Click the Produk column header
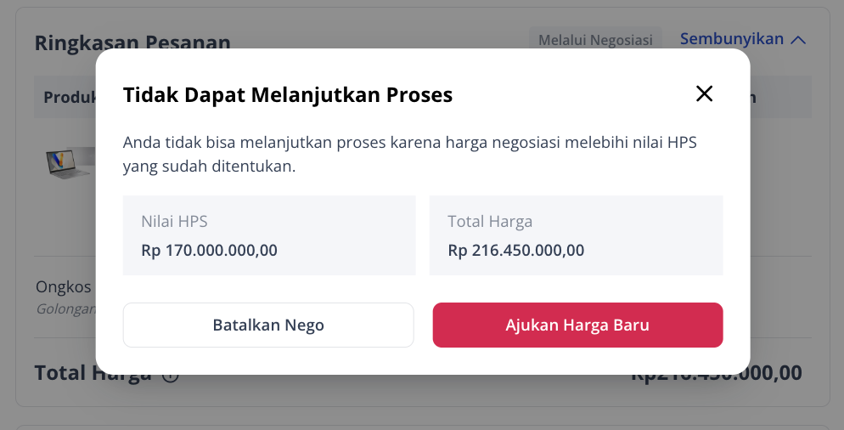 [70, 97]
